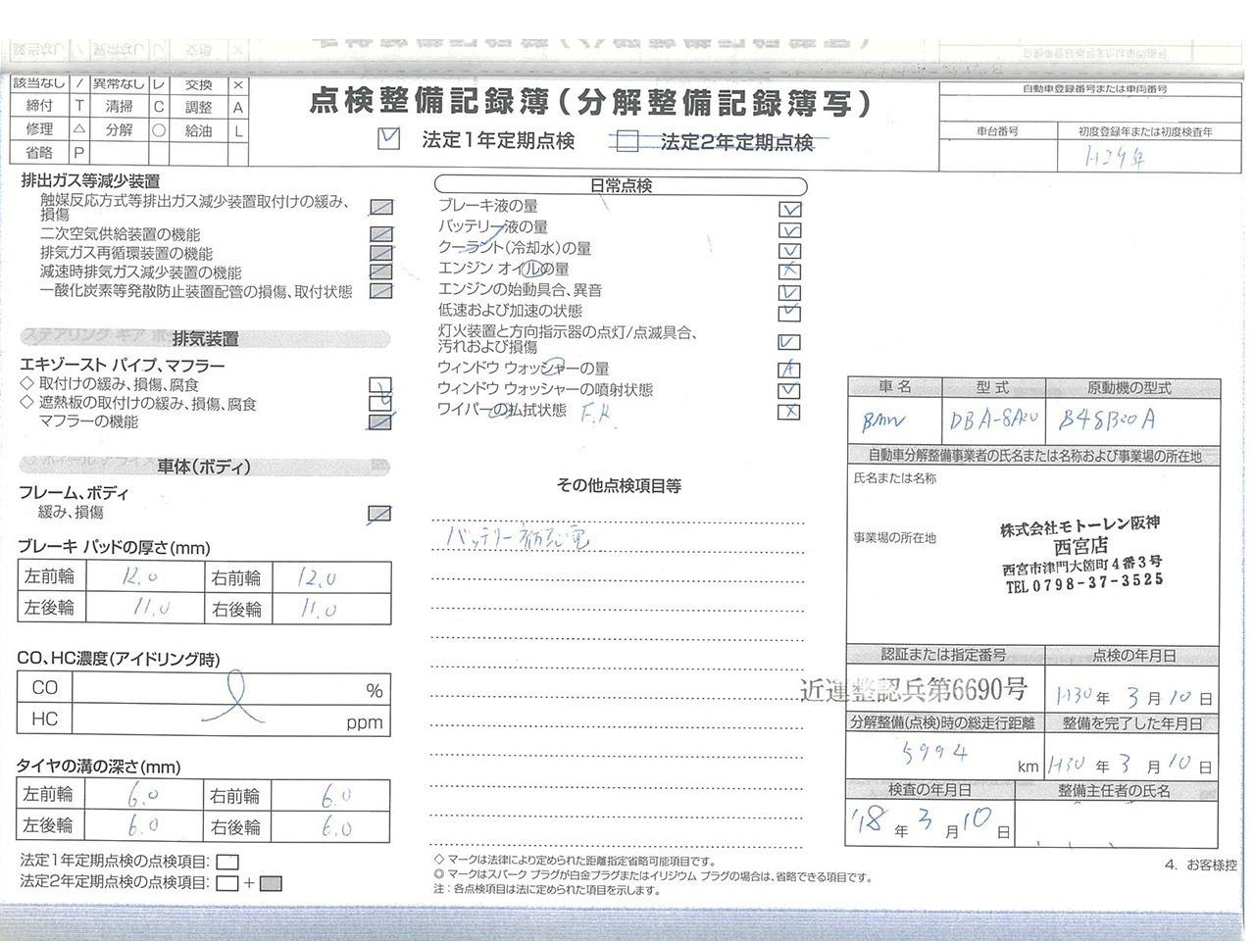The height and width of the screenshot is (941, 1255).
Task: Click the legend cell 該当なし
Action: (x=39, y=84)
